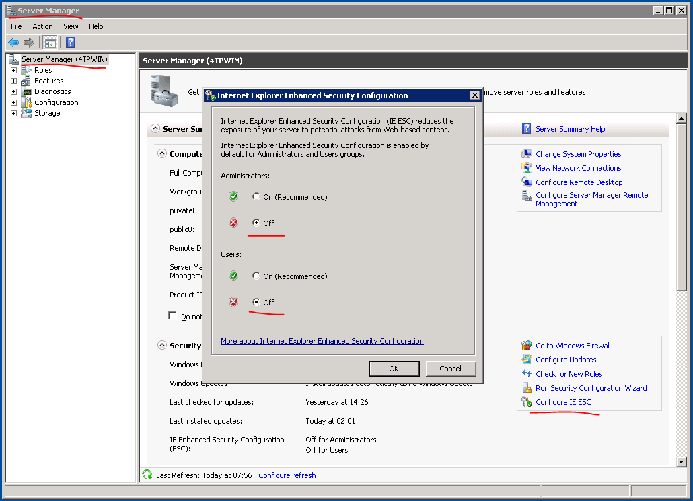
Task: Click the green shield icon under Administrators
Action: pyautogui.click(x=233, y=196)
